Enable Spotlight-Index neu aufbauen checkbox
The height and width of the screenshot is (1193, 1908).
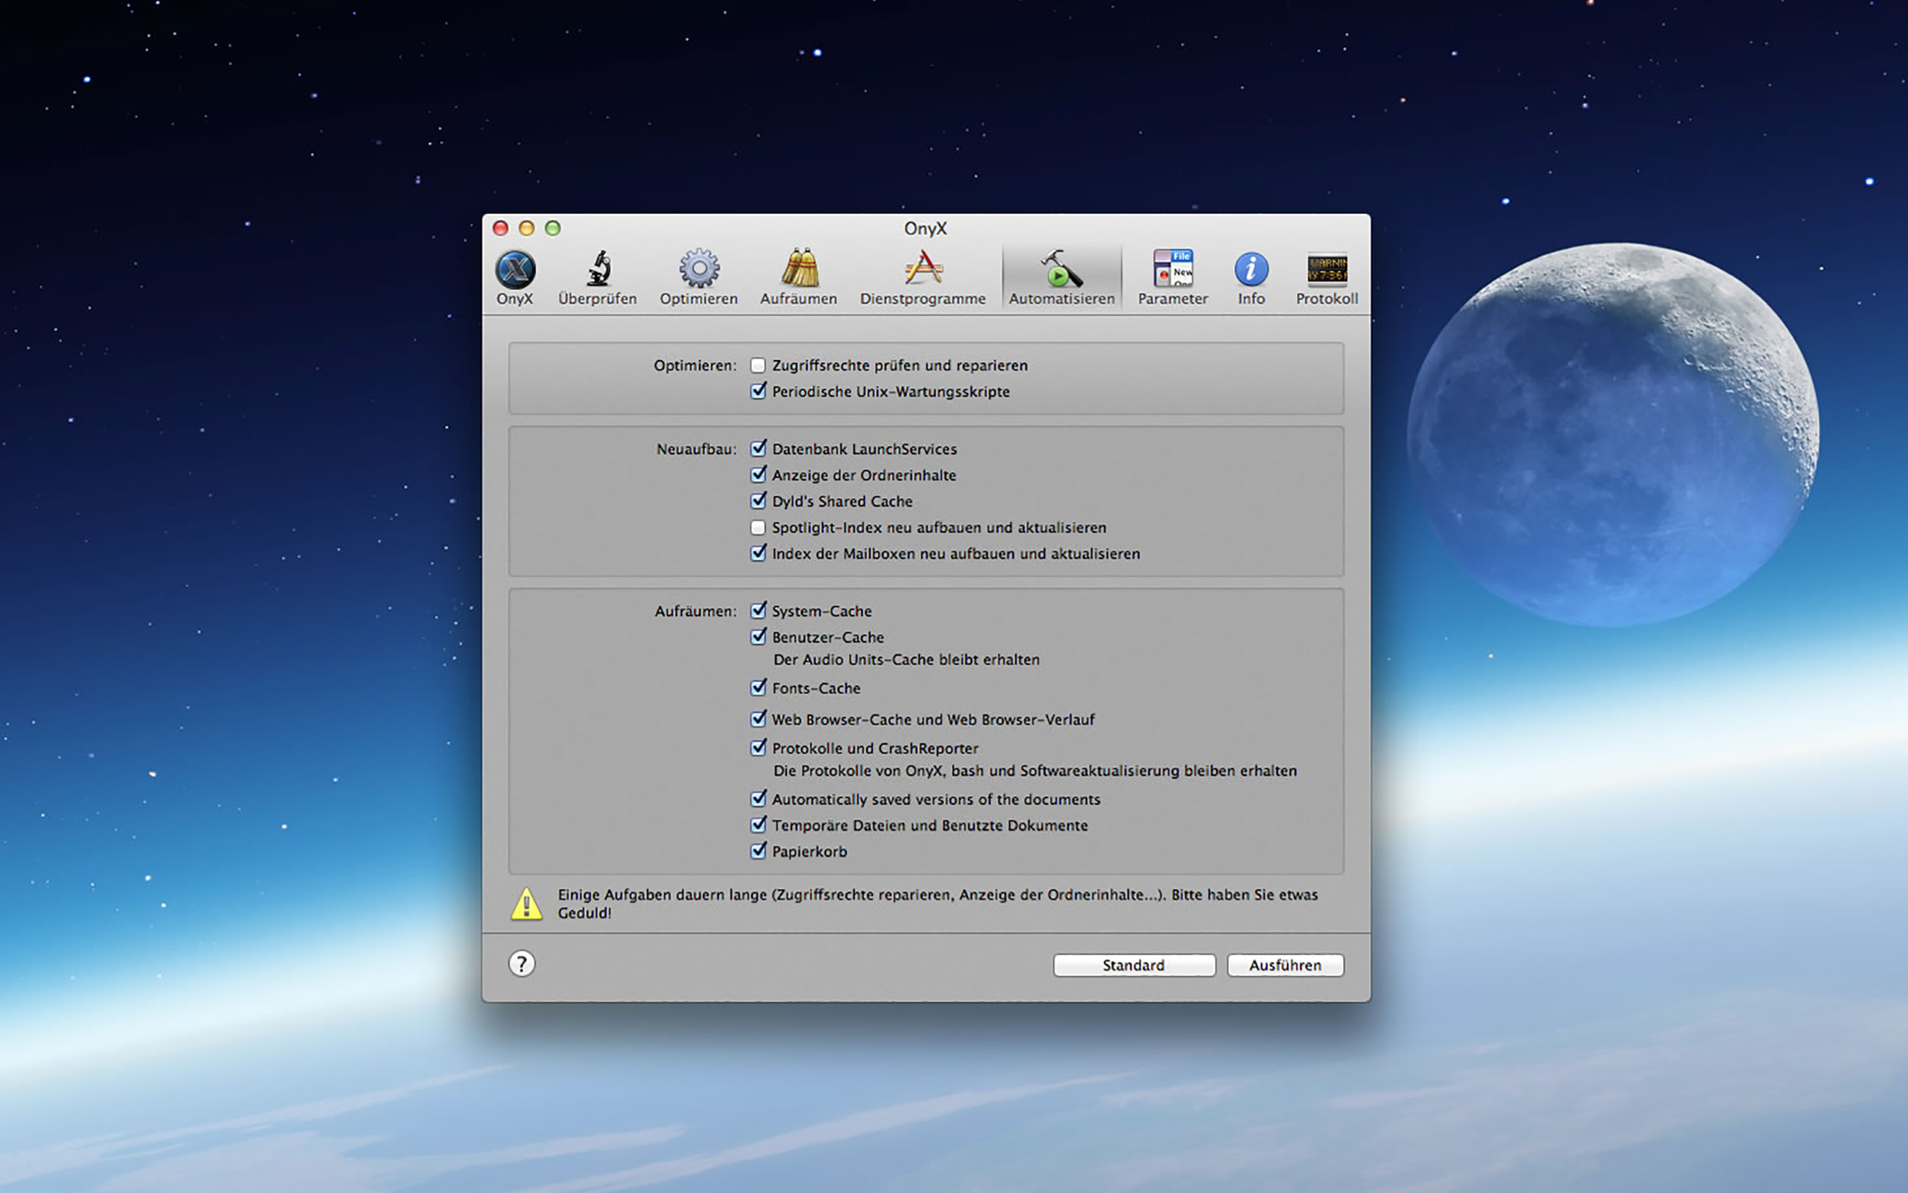tap(758, 527)
